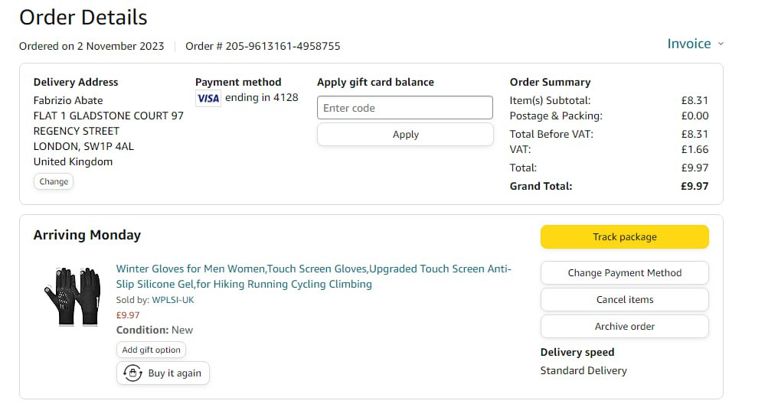Visit the WPLSI-UK seller link

tap(173, 300)
